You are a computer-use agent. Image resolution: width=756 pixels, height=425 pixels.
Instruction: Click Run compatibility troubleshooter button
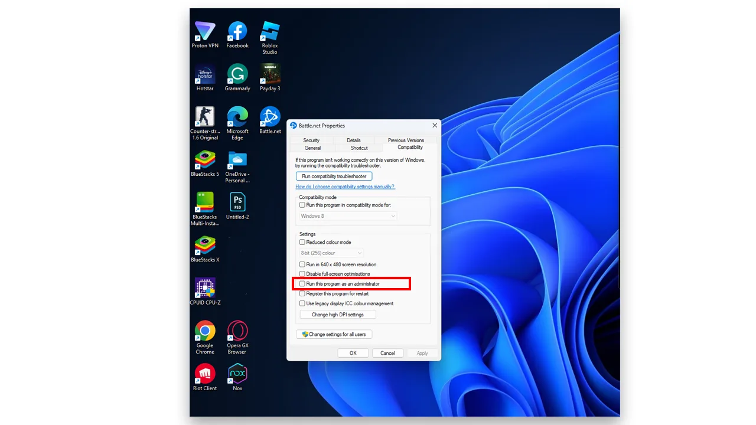click(x=334, y=176)
